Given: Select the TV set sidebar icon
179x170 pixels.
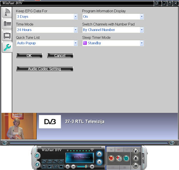Looking at the screenshot, I should click(x=7, y=35).
